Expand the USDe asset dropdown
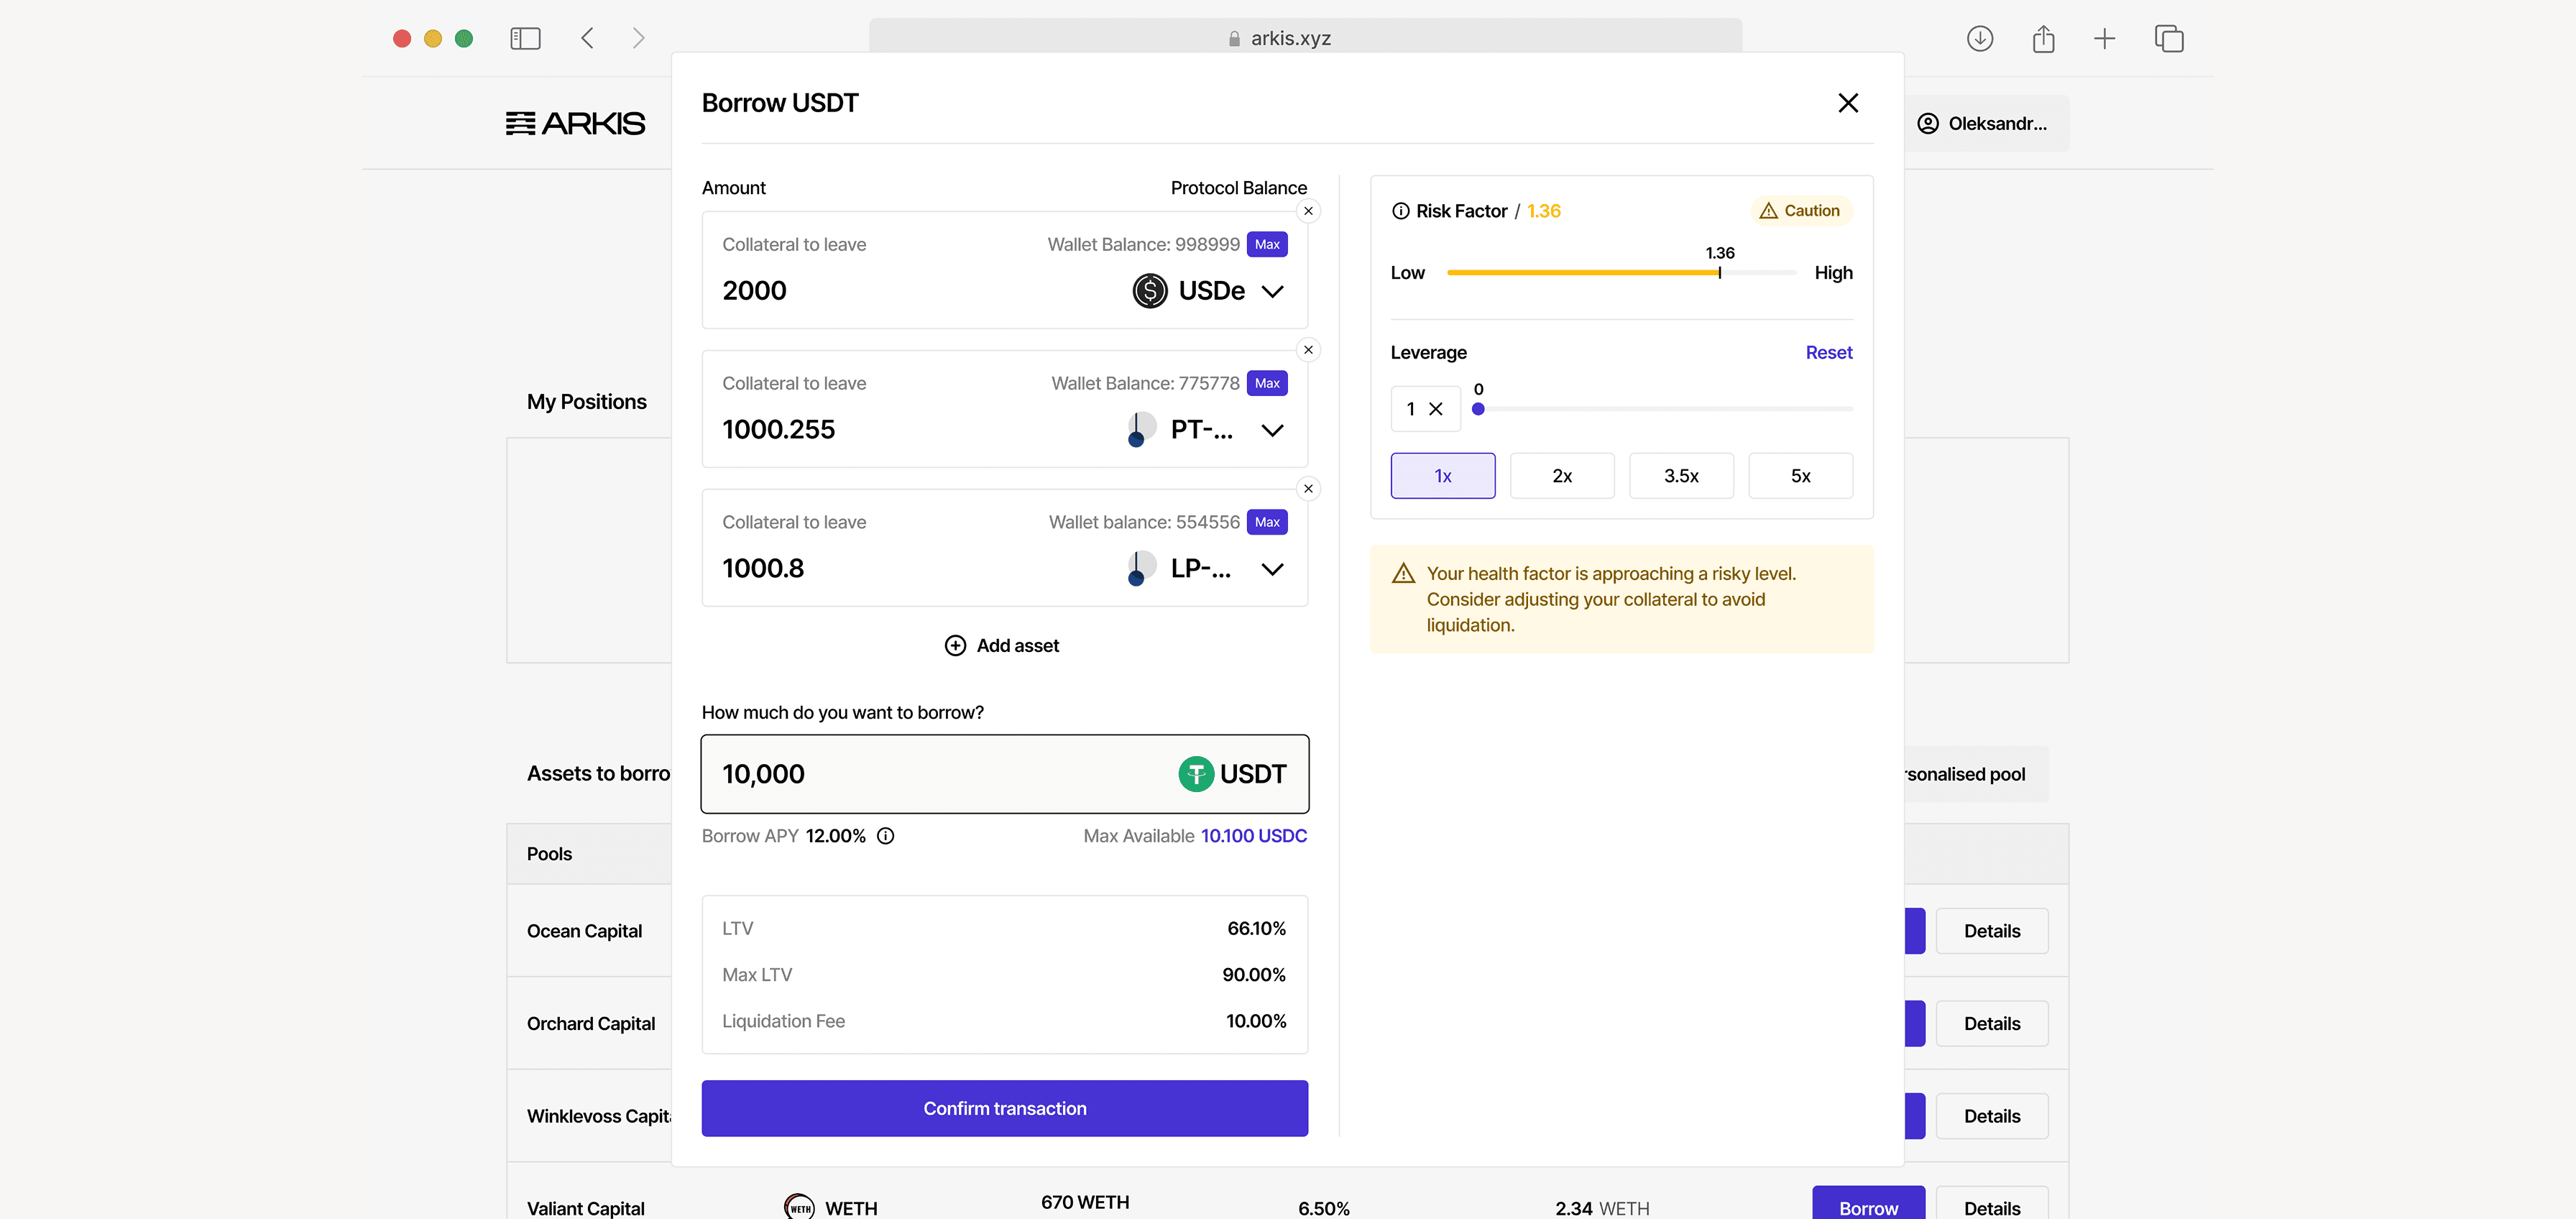 click(1272, 291)
